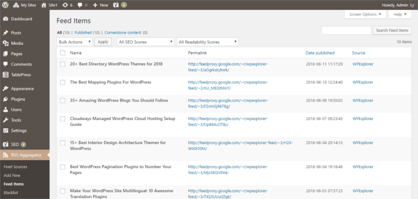Viewport: 418px width, 199px height.
Task: Sort by Source column header
Action: tap(359, 53)
